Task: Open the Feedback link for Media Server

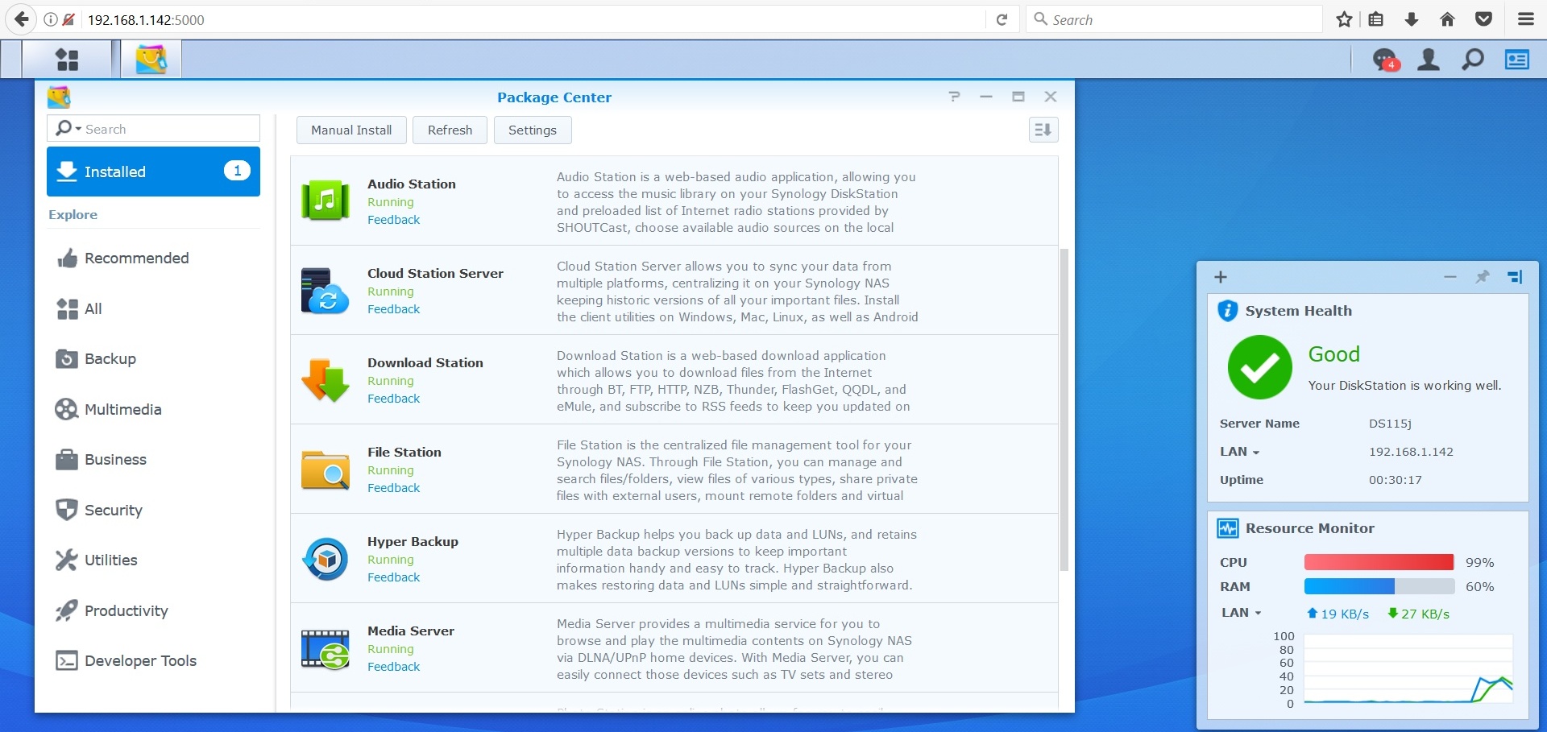Action: pyautogui.click(x=394, y=667)
